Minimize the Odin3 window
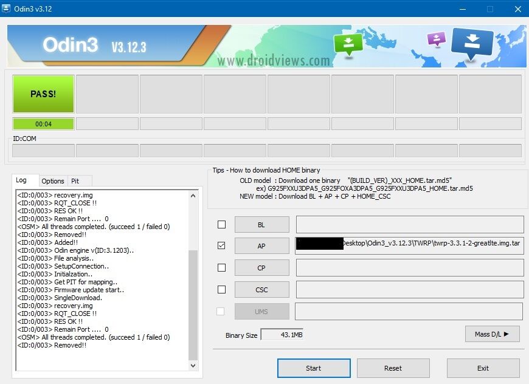This screenshot has height=384, width=529. click(x=463, y=9)
